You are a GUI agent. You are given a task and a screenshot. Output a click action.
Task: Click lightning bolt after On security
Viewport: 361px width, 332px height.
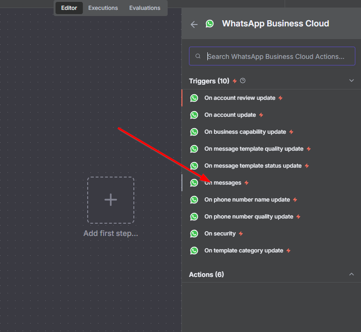241,234
